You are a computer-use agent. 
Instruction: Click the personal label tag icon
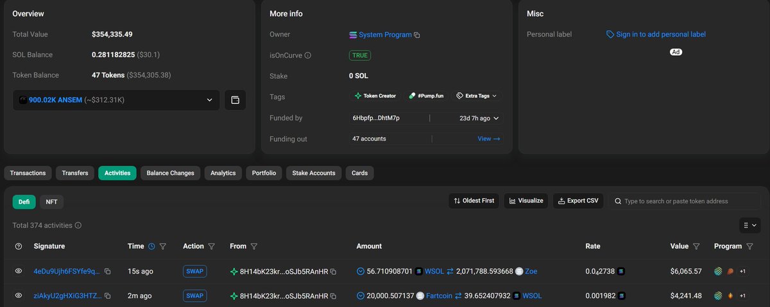tap(610, 35)
